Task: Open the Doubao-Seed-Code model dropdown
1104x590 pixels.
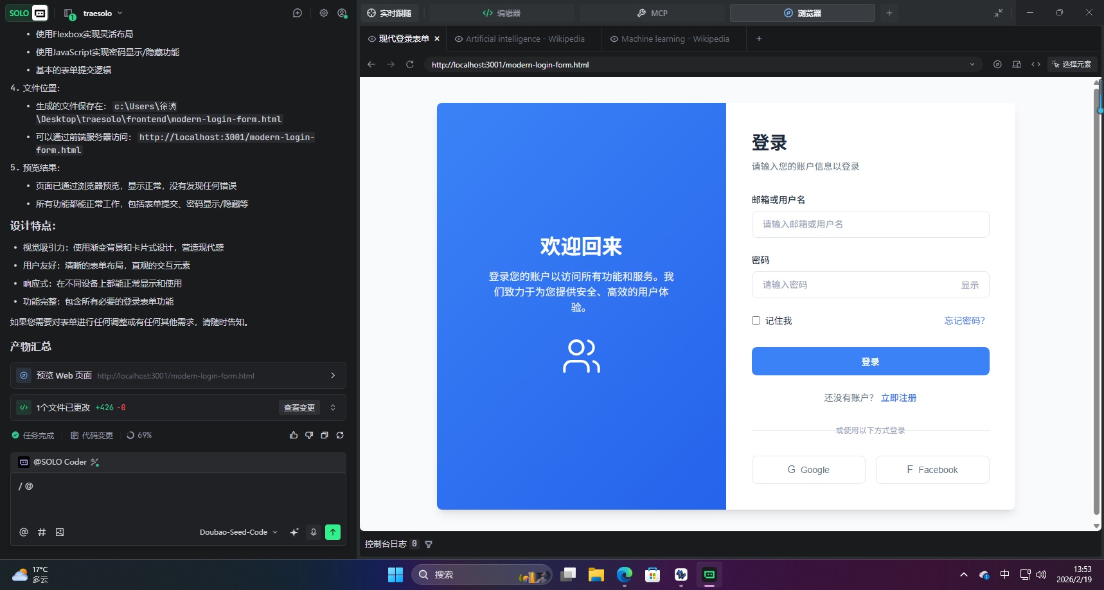Action: pyautogui.click(x=238, y=532)
